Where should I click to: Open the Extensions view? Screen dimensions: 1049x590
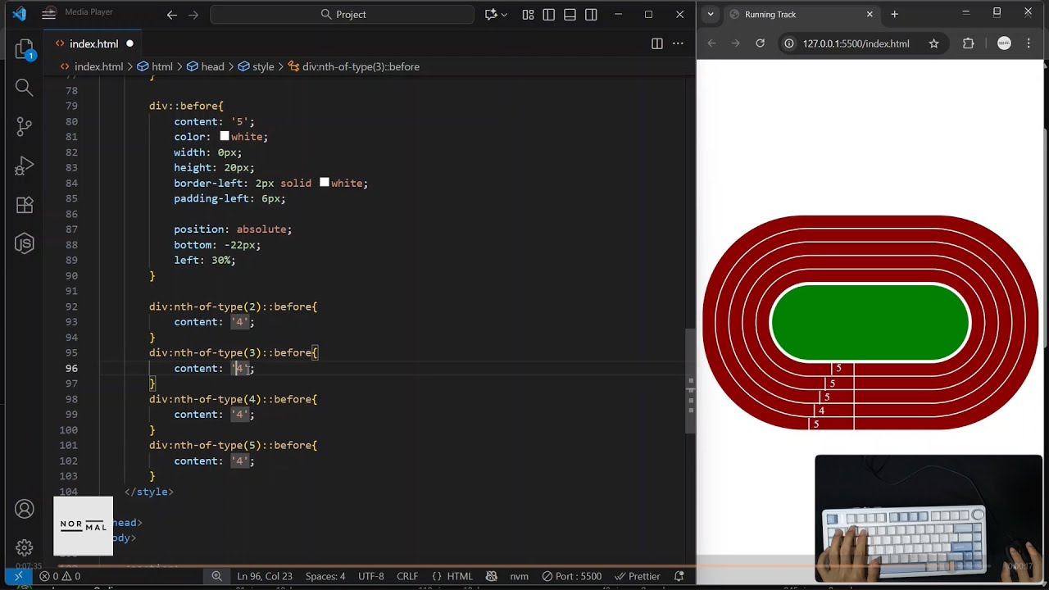click(x=24, y=205)
